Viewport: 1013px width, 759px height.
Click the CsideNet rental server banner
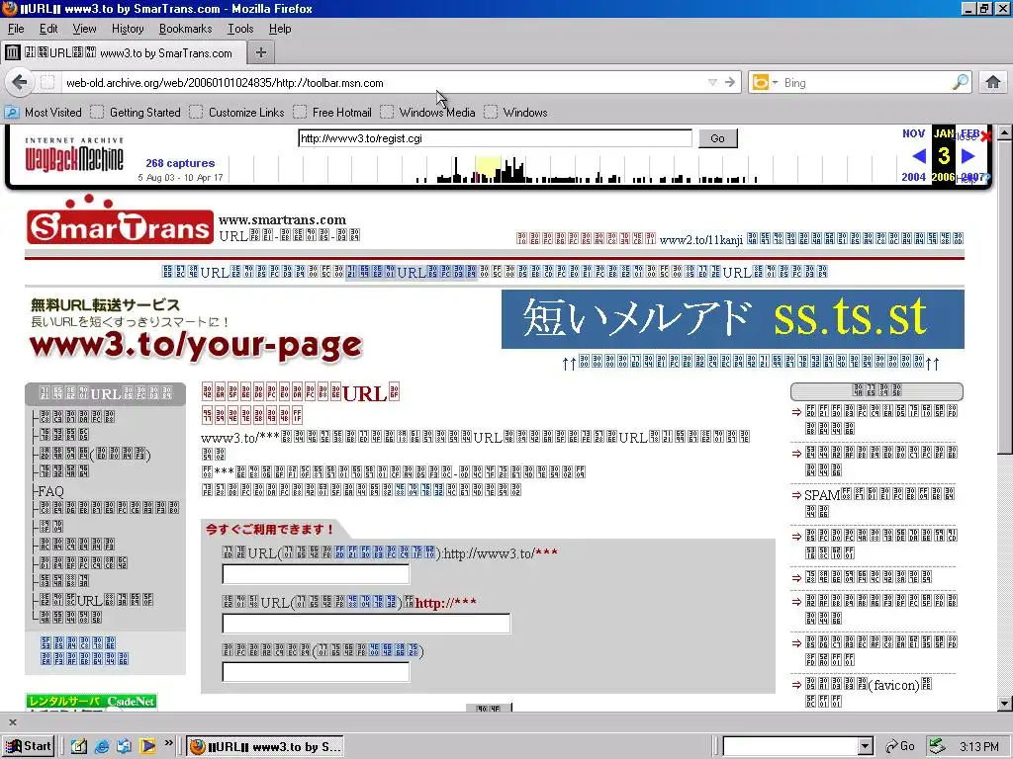click(91, 703)
